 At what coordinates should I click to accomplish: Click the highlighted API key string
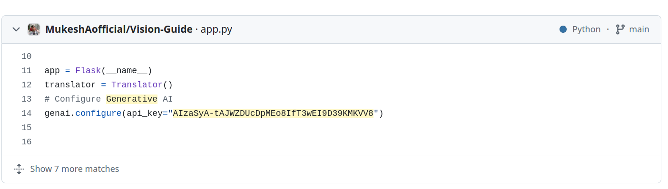click(273, 113)
